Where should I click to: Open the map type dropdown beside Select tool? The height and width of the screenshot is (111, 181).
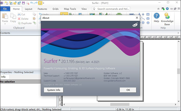pyautogui.click(x=73, y=14)
